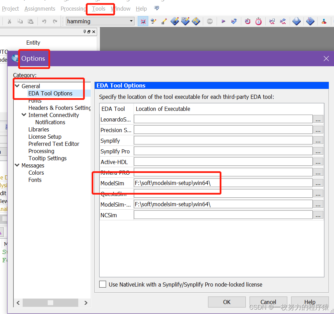Open the larger TimeQuest stopwatch icon
This screenshot has height=314, width=334.
[258, 21]
